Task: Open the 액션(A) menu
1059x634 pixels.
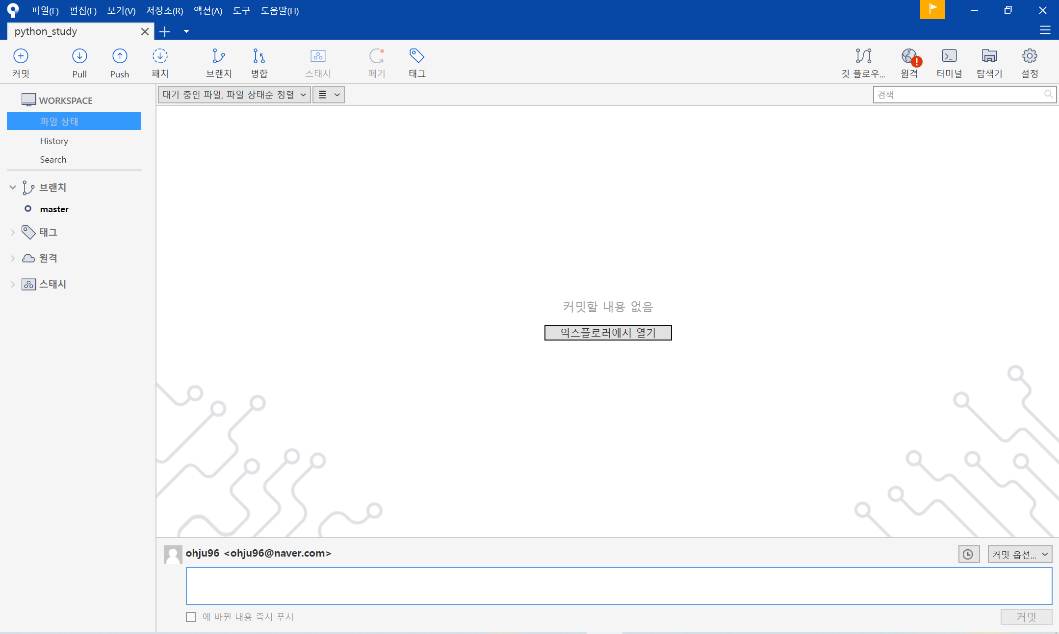Action: pos(208,10)
